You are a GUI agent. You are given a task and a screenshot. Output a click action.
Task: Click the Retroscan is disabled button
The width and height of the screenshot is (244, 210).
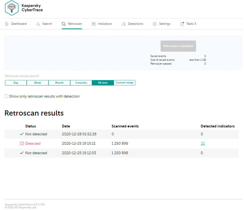pyautogui.click(x=178, y=46)
